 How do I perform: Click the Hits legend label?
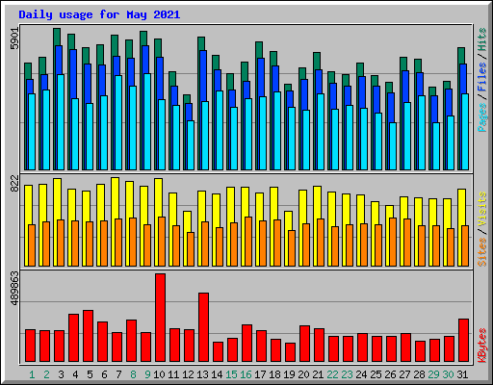pyautogui.click(x=481, y=39)
